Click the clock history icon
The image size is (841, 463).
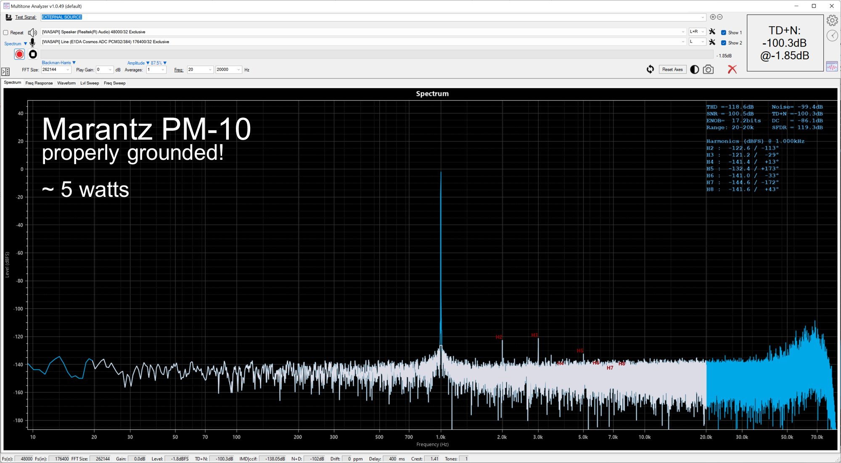tap(832, 36)
